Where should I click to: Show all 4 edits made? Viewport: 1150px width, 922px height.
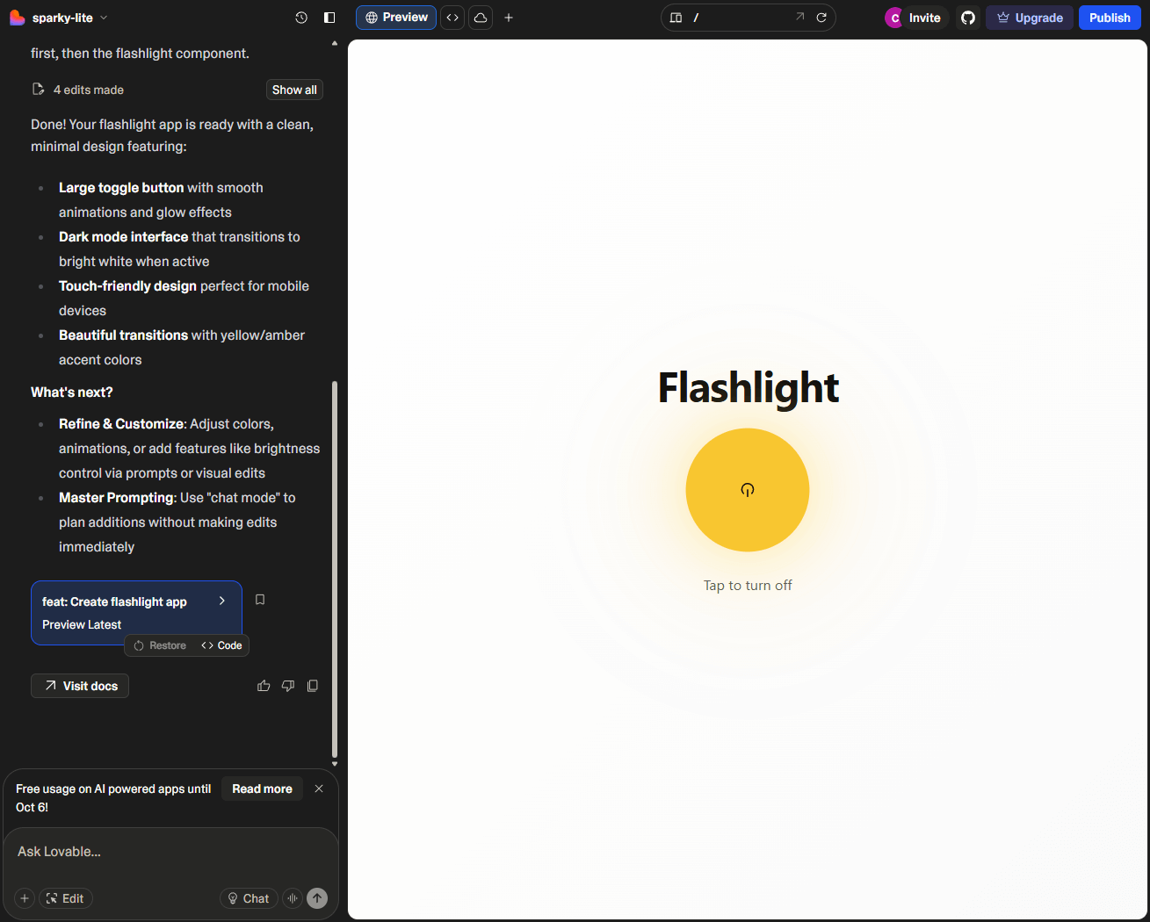294,89
